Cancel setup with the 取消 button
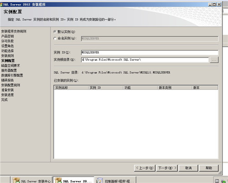This screenshot has height=183, width=228. point(188,168)
